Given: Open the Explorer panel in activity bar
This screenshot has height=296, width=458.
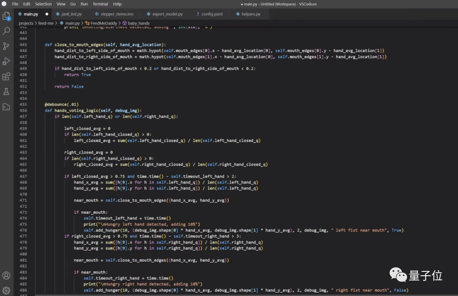Looking at the screenshot, I should (x=6, y=16).
